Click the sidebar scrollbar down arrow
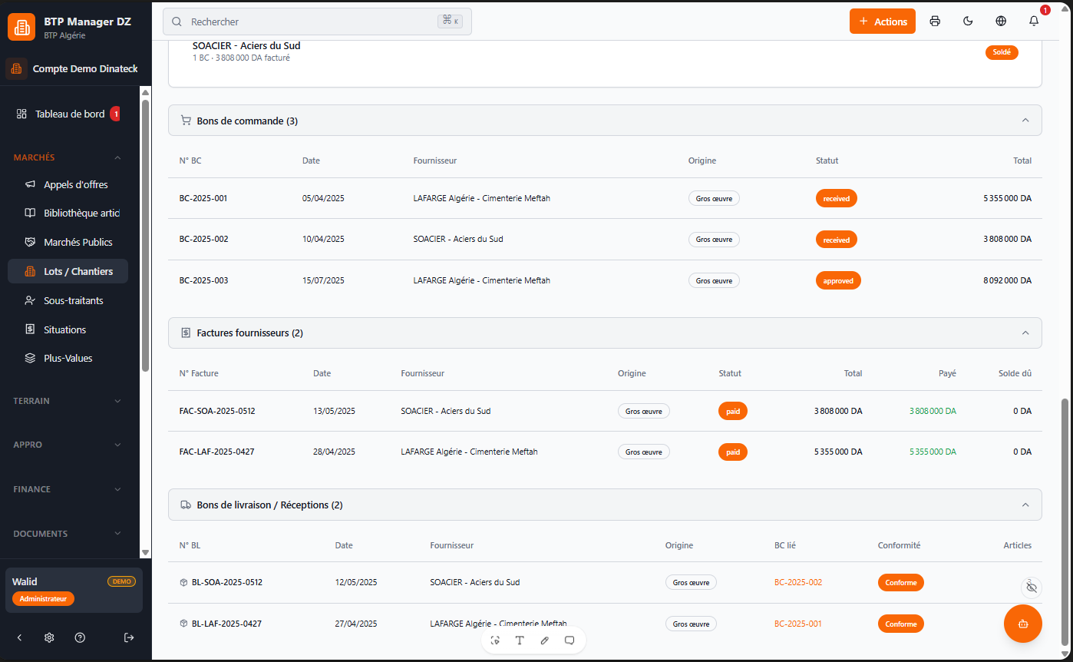The width and height of the screenshot is (1073, 662). click(x=145, y=552)
